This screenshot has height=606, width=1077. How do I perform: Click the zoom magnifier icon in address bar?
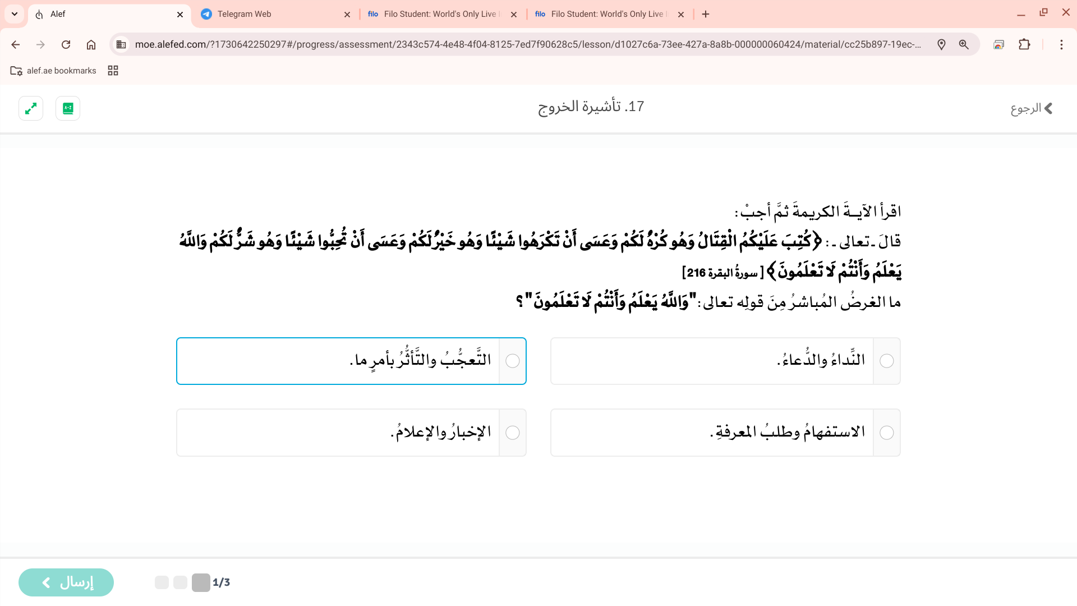(x=964, y=45)
